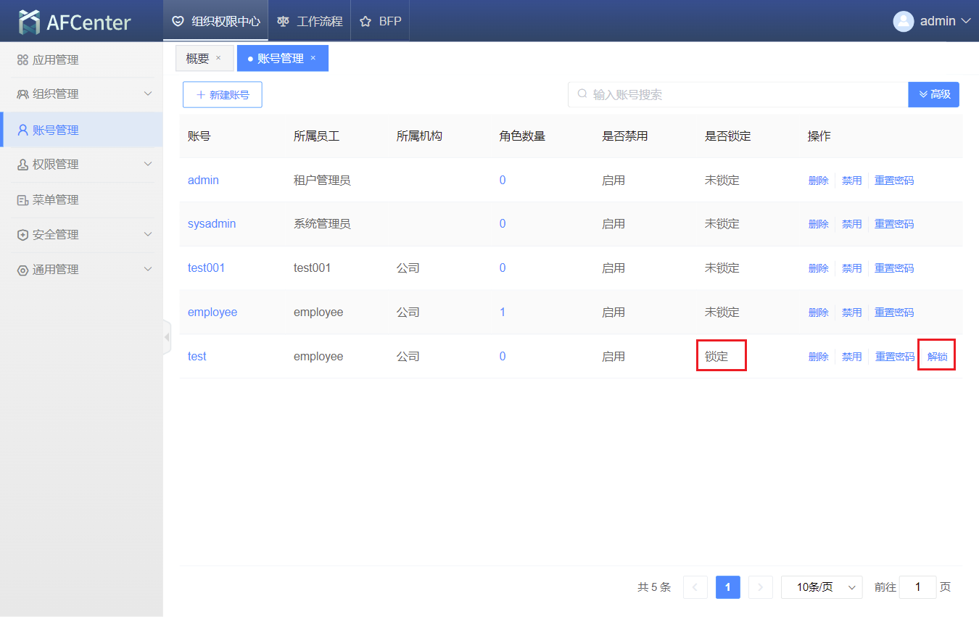The image size is (979, 617).
Task: Open the 10条/页 page size dropdown
Action: (822, 587)
